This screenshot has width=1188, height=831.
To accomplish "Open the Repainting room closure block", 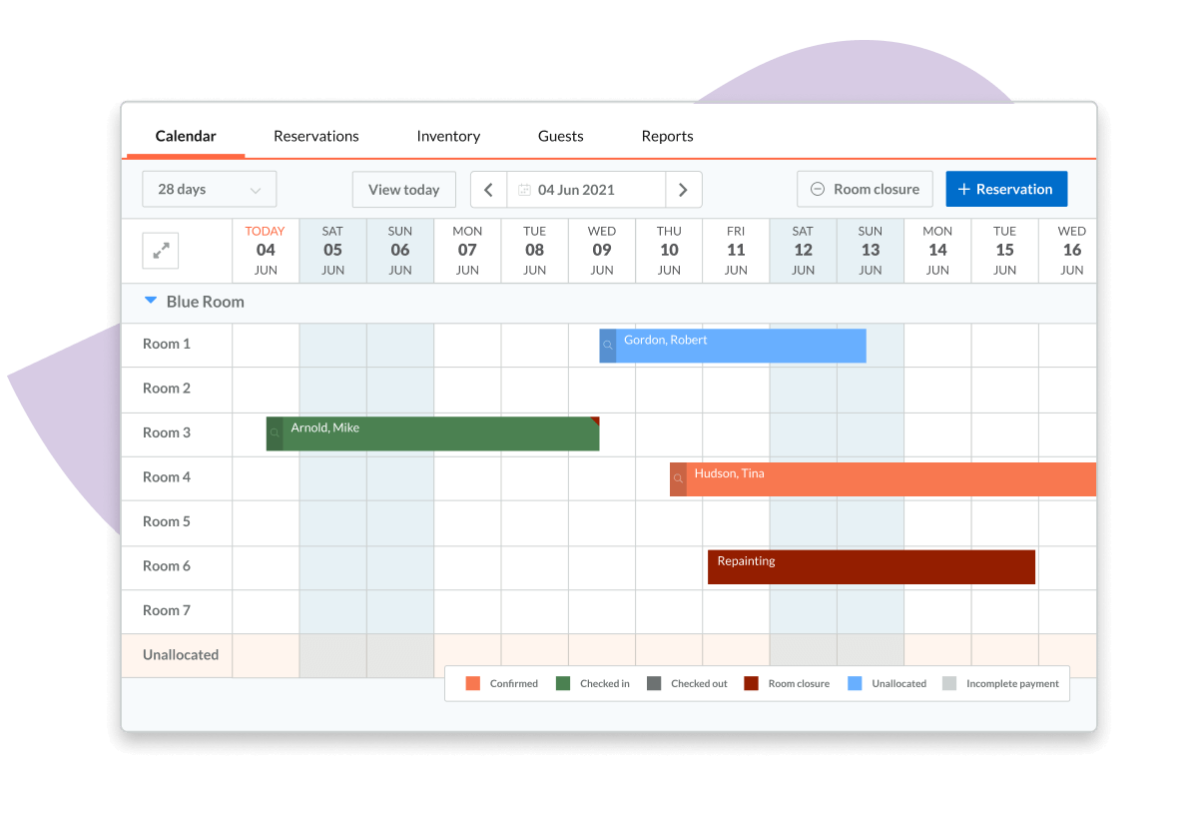I will (x=871, y=567).
